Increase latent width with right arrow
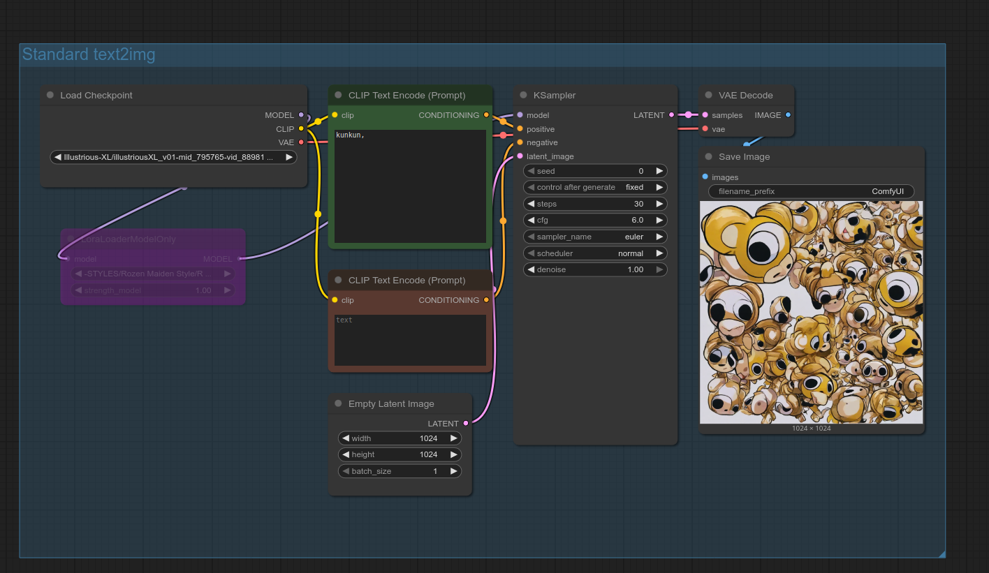The width and height of the screenshot is (989, 573). click(x=453, y=438)
